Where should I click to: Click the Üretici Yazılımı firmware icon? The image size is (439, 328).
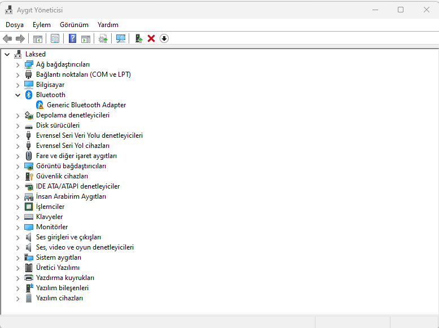29,268
